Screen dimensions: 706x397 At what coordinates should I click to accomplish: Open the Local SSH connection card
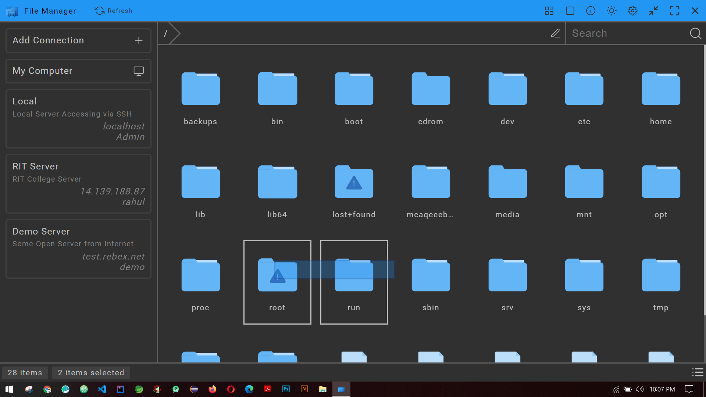[78, 118]
